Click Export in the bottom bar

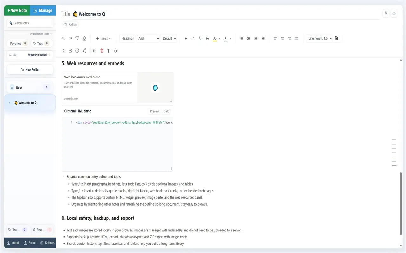point(30,243)
